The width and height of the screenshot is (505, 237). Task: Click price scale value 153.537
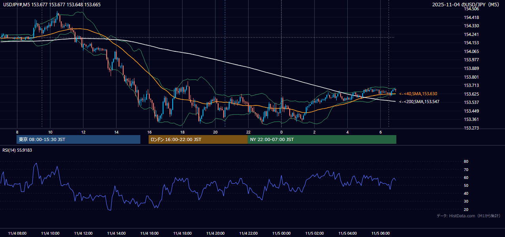[471, 102]
